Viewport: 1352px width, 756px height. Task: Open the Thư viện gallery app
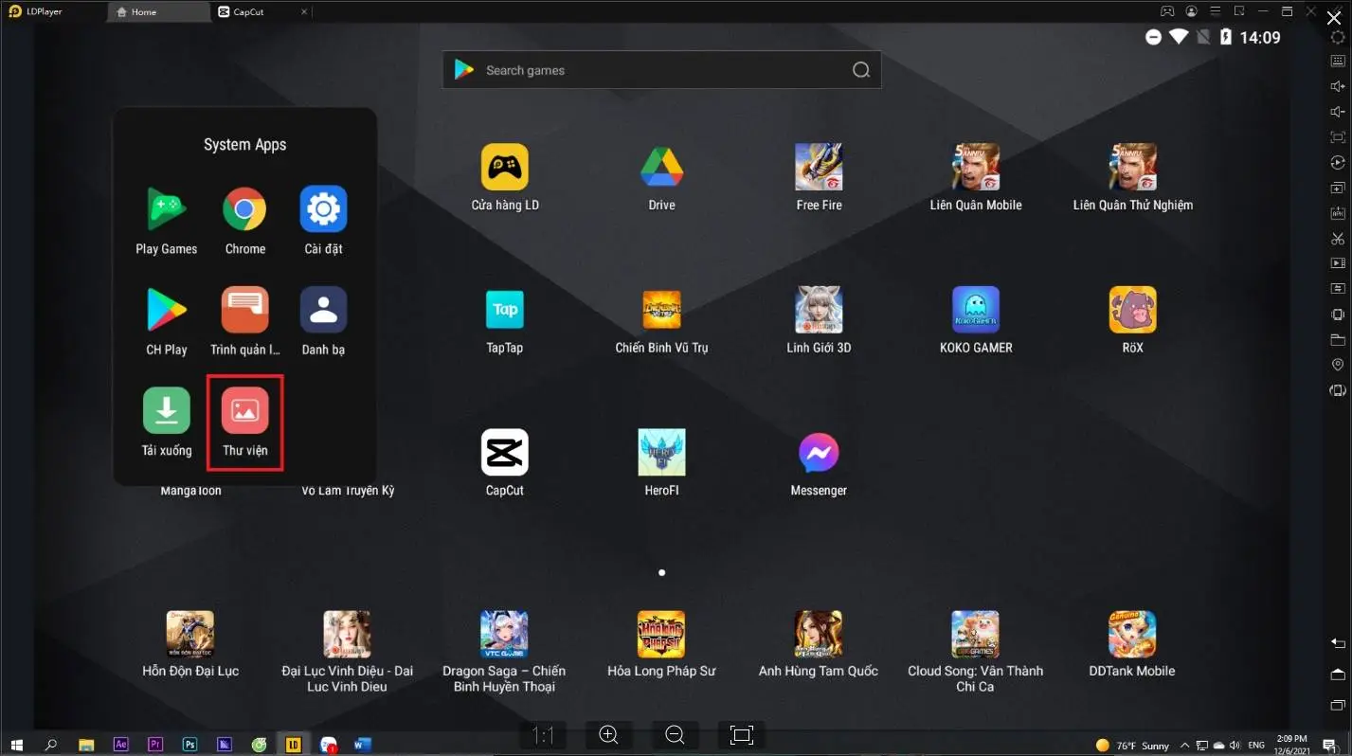244,422
